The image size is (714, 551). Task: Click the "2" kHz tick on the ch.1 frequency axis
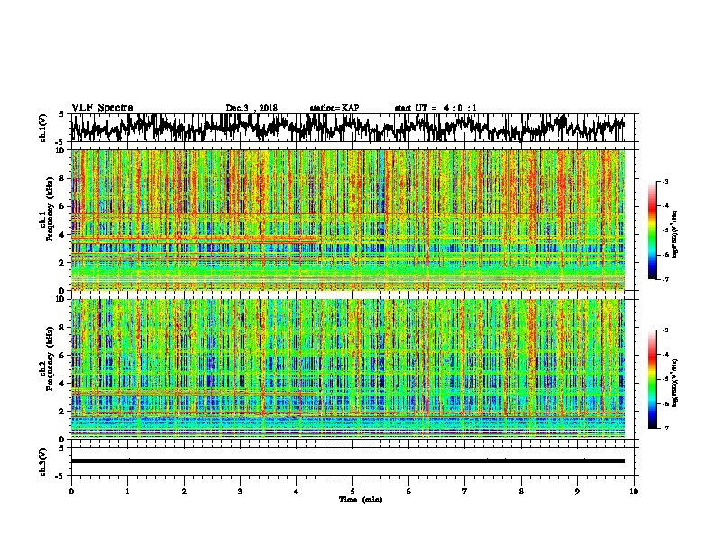pyautogui.click(x=62, y=263)
